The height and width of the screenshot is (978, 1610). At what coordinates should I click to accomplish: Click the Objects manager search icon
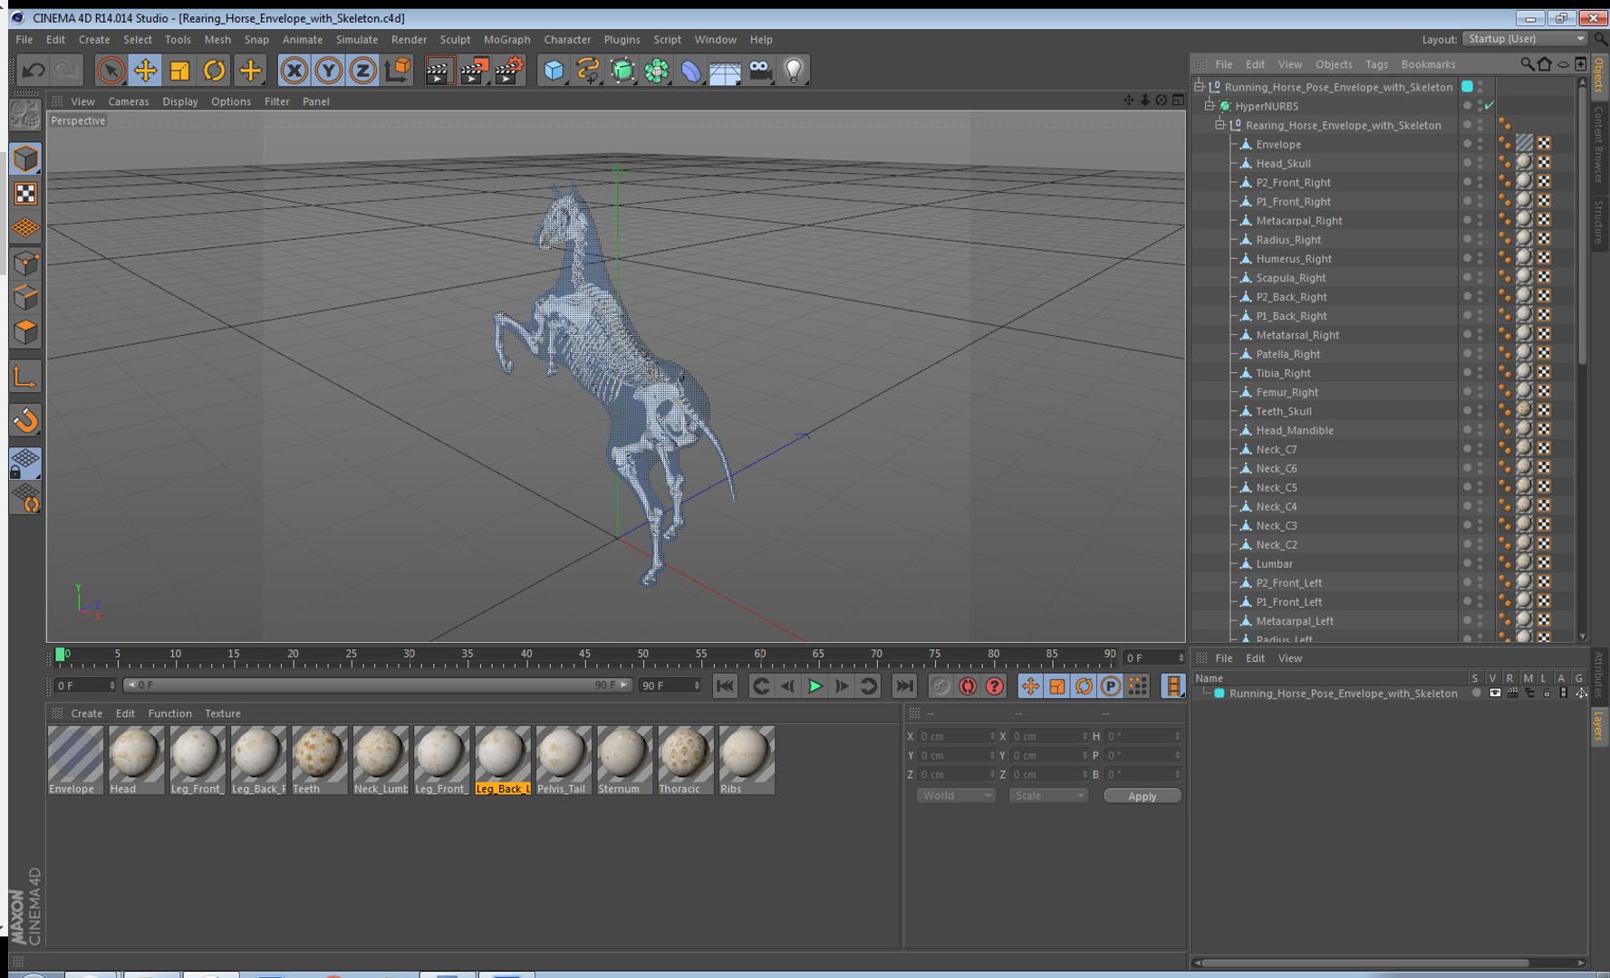click(x=1527, y=64)
